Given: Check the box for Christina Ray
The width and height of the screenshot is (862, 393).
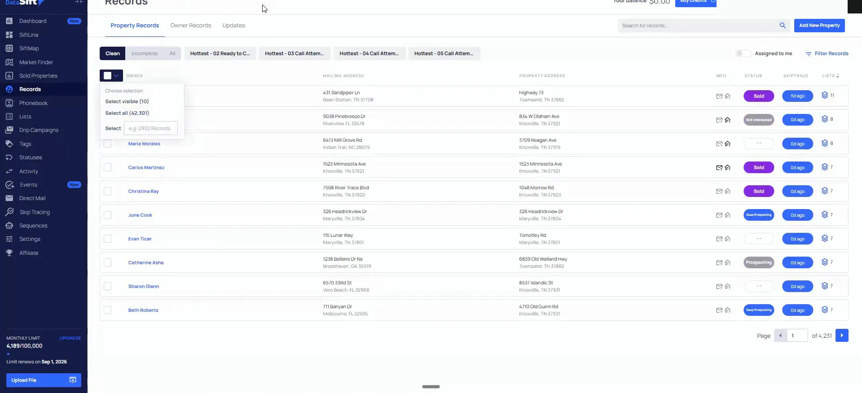Looking at the screenshot, I should [108, 191].
